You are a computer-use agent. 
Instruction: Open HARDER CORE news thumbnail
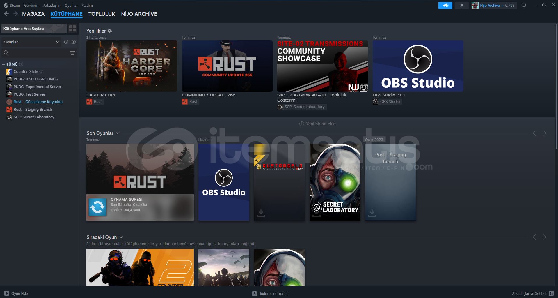tap(132, 66)
